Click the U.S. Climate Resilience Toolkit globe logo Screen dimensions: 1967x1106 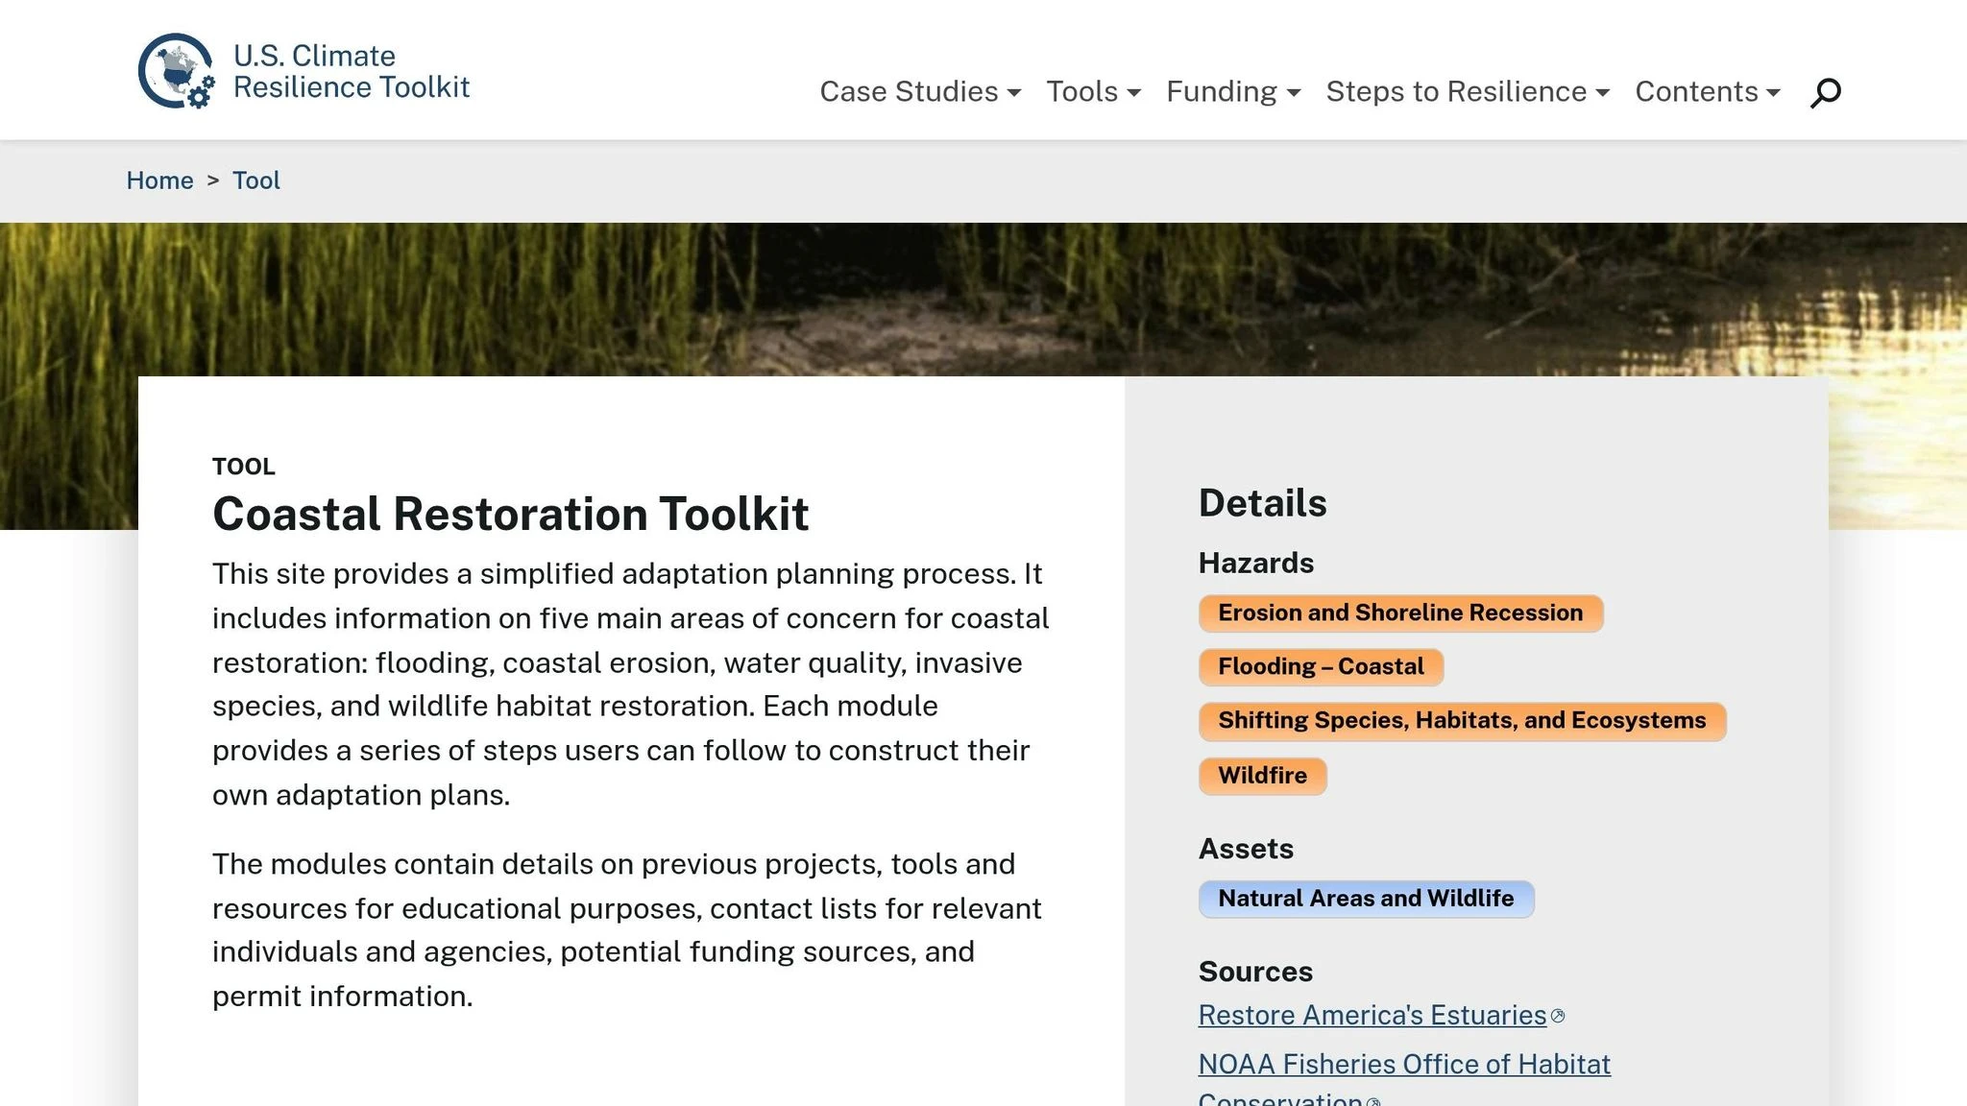click(177, 71)
